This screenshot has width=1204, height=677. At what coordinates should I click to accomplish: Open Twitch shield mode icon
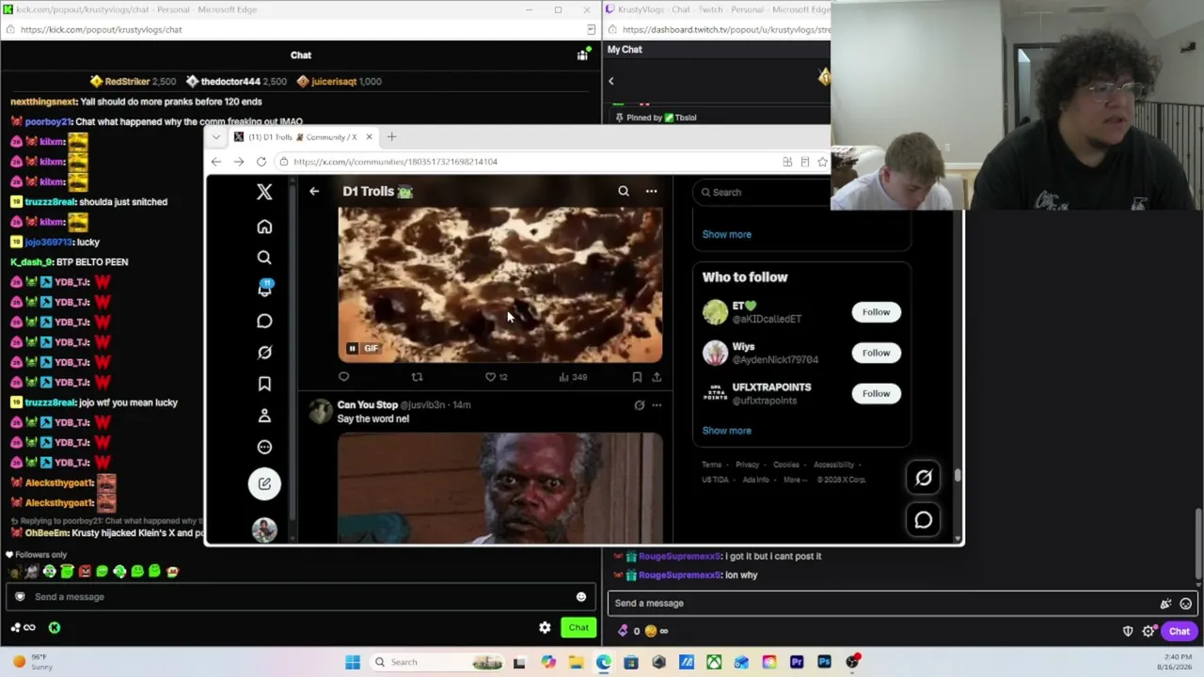(x=1128, y=632)
